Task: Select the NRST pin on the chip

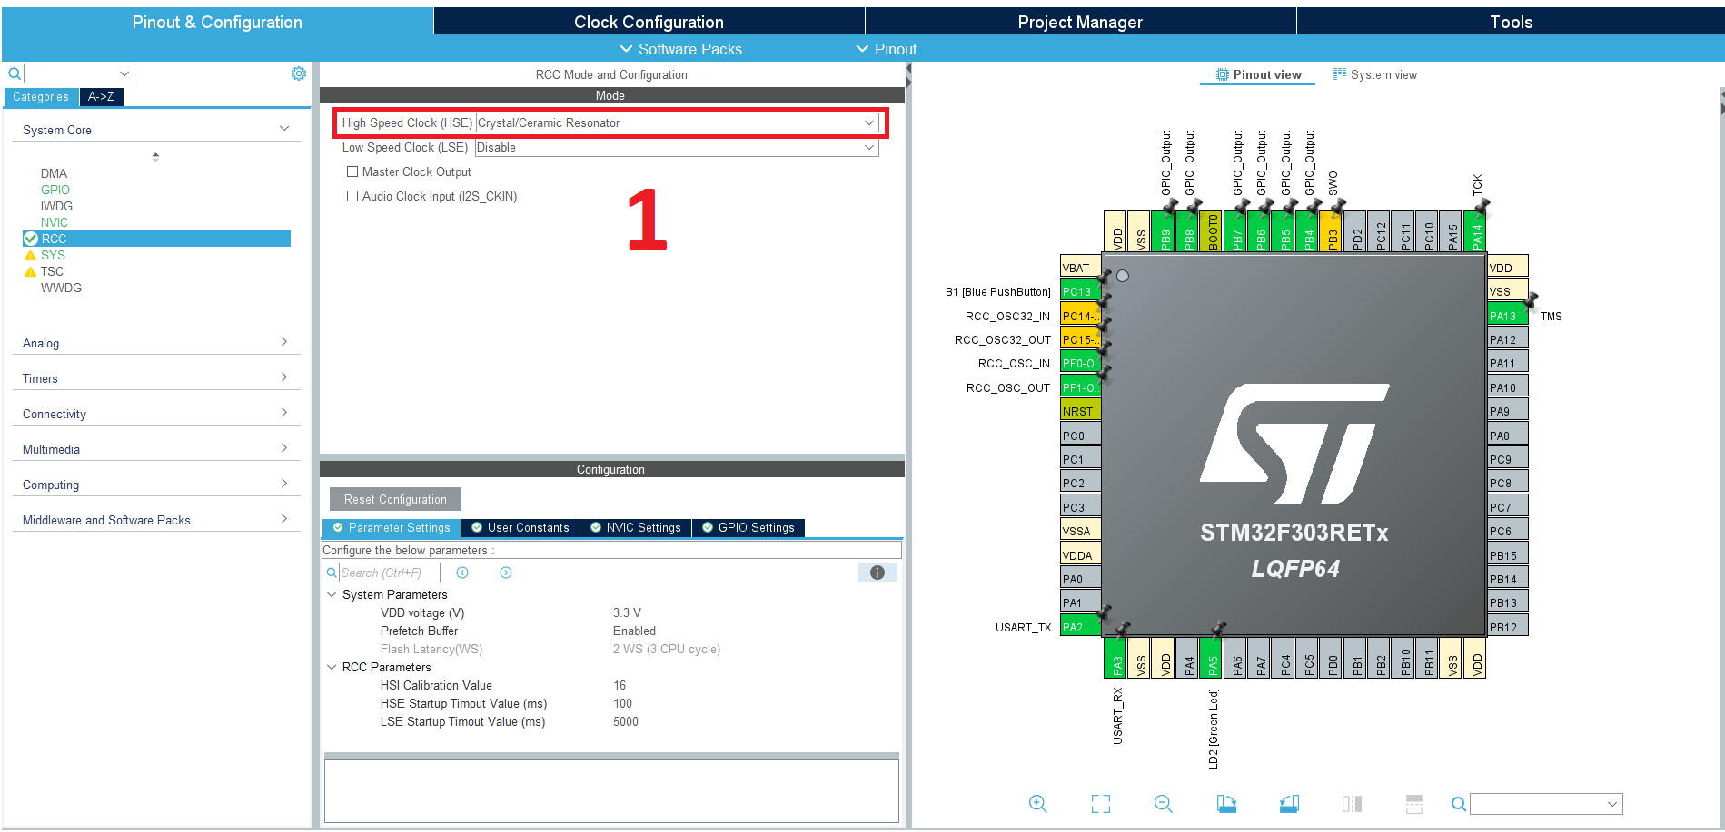Action: coord(1080,411)
